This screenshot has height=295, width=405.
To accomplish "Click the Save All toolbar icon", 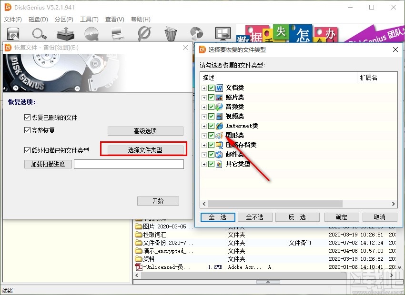I will coord(13,33).
